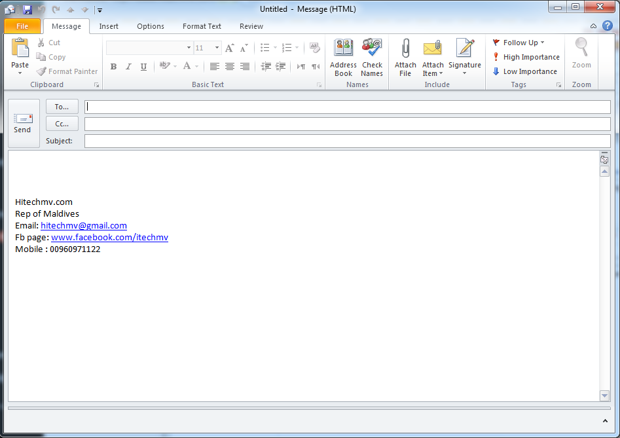Click inside the To address field

[x=348, y=107]
